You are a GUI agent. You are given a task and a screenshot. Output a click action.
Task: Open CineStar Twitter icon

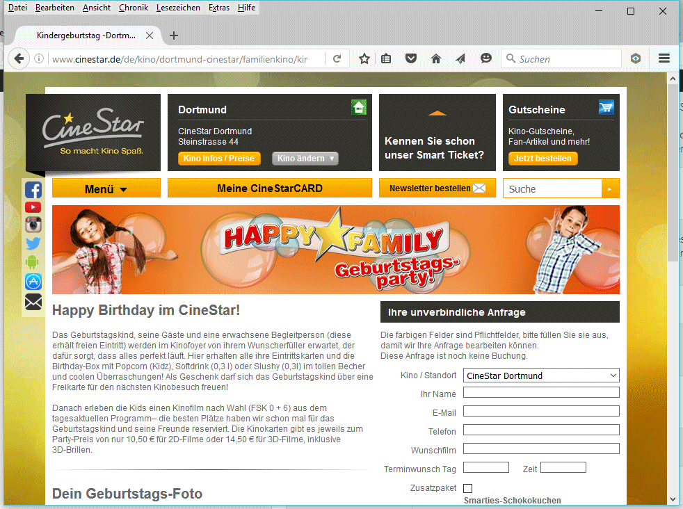point(33,243)
